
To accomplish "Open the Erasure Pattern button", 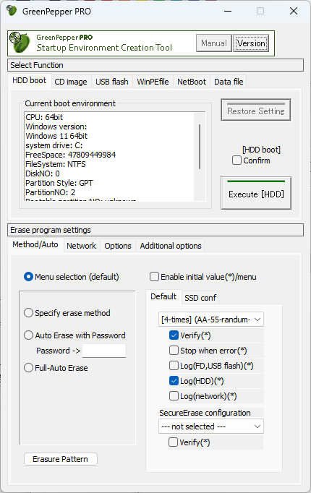I will coord(60,459).
